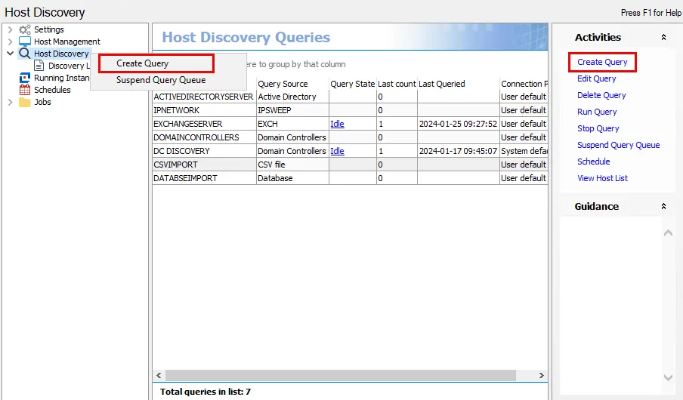This screenshot has width=683, height=400.
Task: Select the CSVIMPORT query row
Action: [x=351, y=165]
